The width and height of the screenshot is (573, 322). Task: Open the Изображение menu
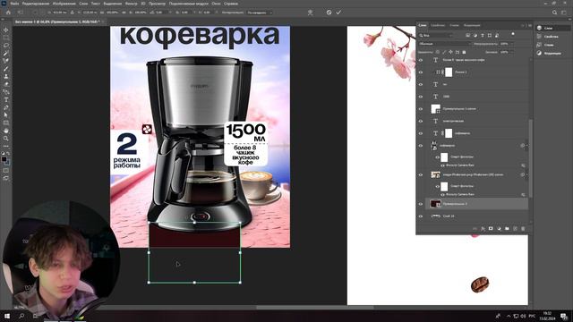pyautogui.click(x=64, y=4)
